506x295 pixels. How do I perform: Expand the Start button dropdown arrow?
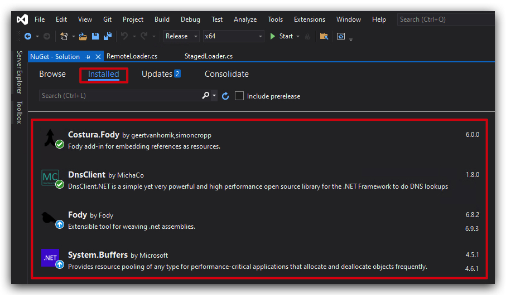(298, 36)
